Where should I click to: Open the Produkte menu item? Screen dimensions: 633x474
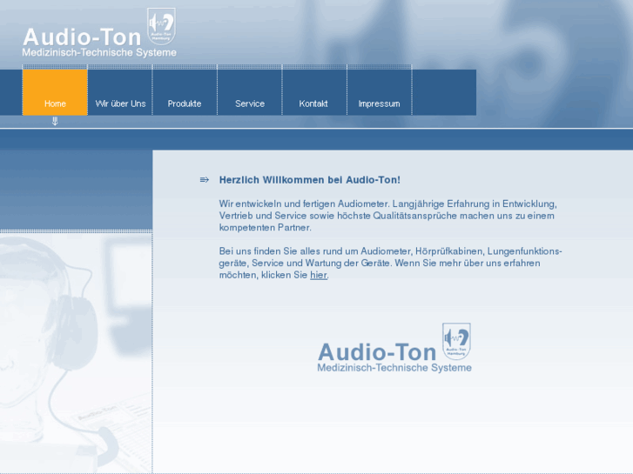coord(185,92)
